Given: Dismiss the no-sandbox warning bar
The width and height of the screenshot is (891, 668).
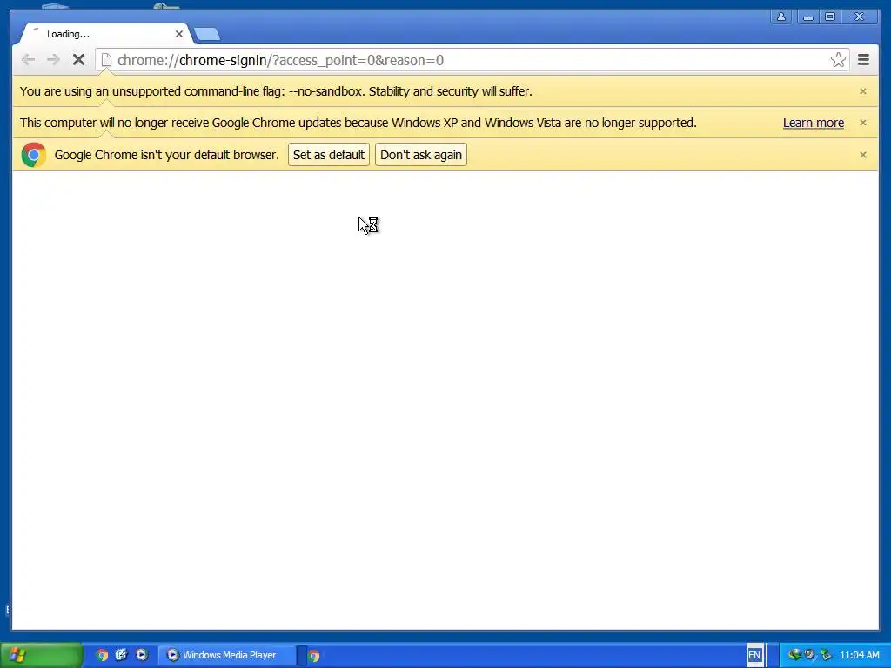Looking at the screenshot, I should [862, 91].
